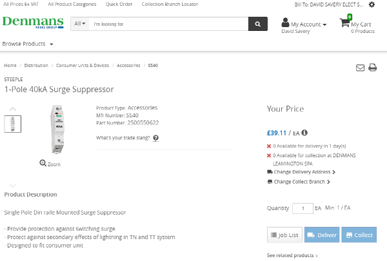The image size is (387, 261).
Task: Go to Distribution breadcrumb
Action: [x=36, y=65]
